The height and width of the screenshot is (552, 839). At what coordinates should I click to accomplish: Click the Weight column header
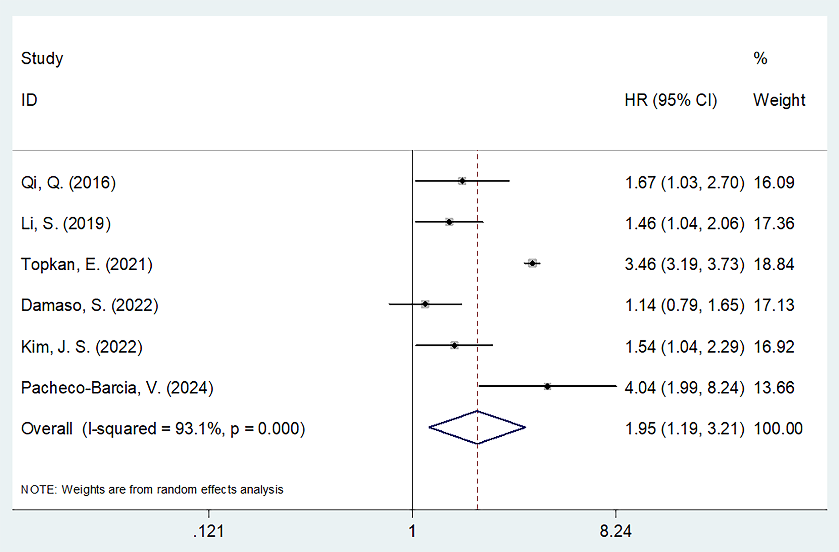[x=779, y=100]
